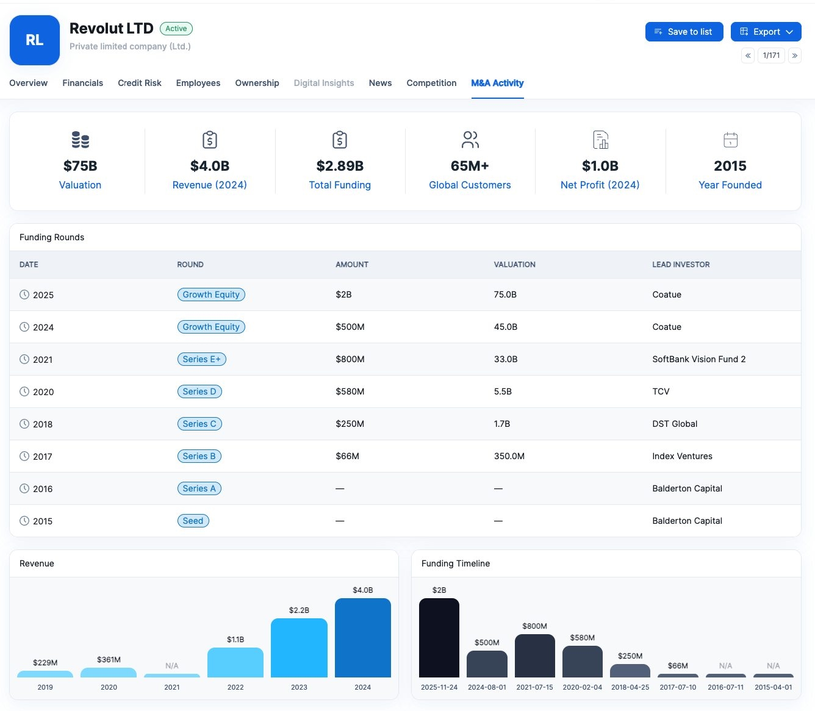Click the VALUATION column header
Image resolution: width=815 pixels, height=711 pixels.
[515, 265]
